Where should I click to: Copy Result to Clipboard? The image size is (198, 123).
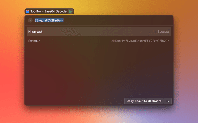click(144, 101)
